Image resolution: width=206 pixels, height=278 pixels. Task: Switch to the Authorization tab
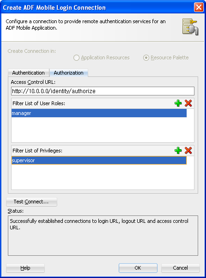(x=68, y=73)
